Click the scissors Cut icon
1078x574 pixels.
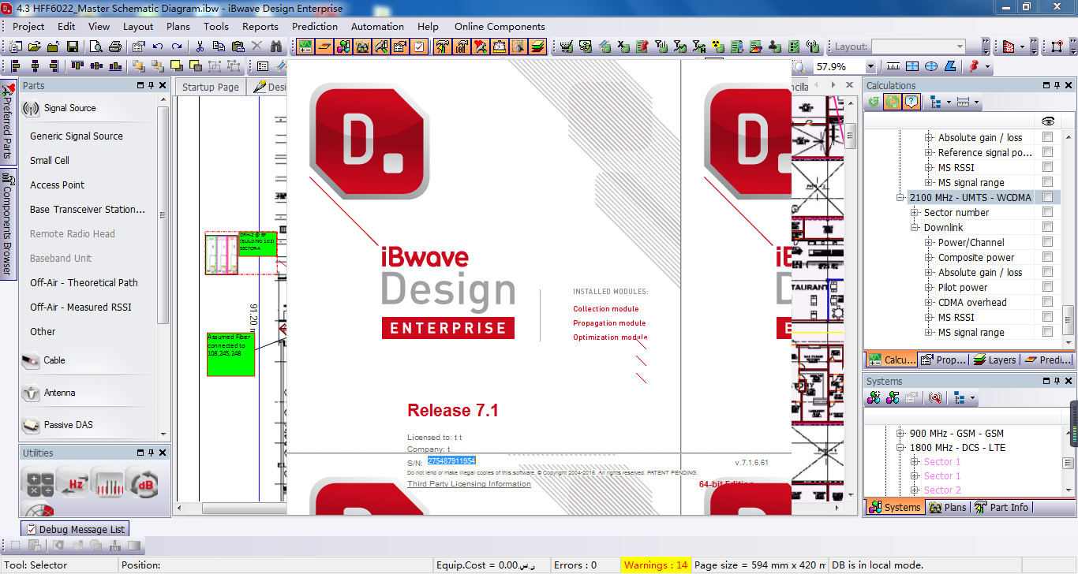coord(200,47)
